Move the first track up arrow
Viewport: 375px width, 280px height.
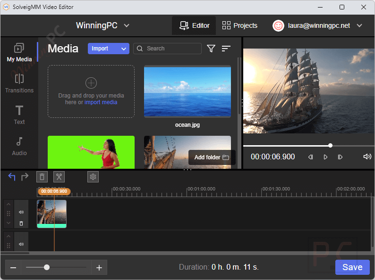[9, 204]
